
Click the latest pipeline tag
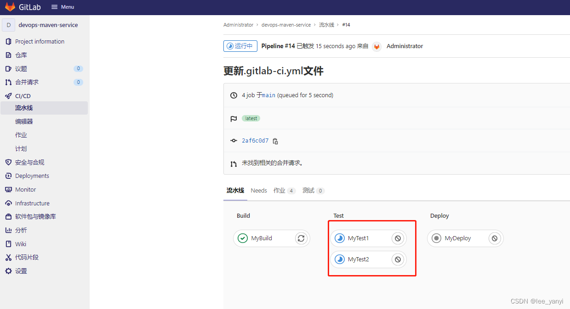[251, 118]
